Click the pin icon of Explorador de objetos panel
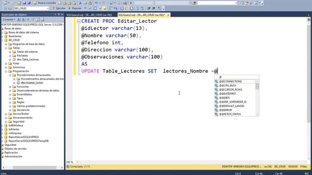This screenshot has height=175, width=312. [58, 15]
